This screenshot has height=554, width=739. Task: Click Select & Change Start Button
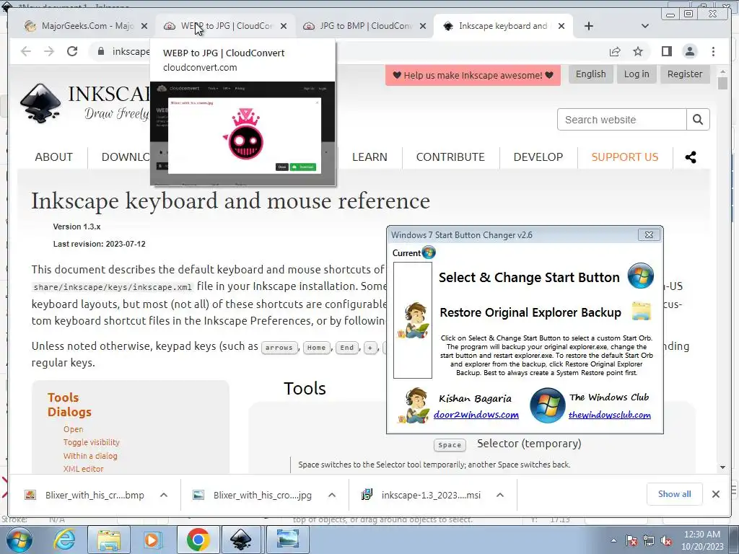529,278
